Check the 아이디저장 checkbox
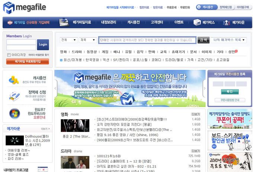Screen dimensions: 253x172 [9, 55]
